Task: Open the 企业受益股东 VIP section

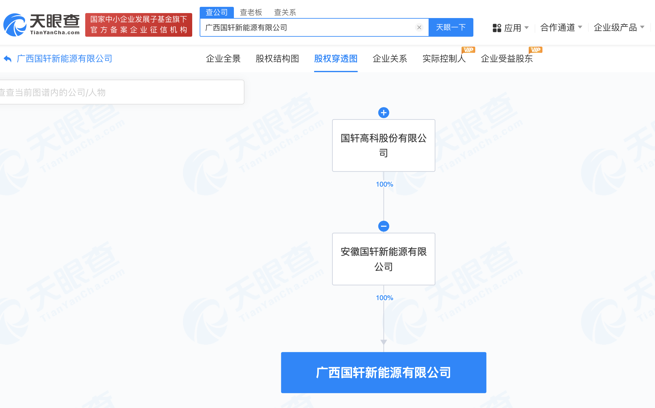Action: tap(507, 59)
